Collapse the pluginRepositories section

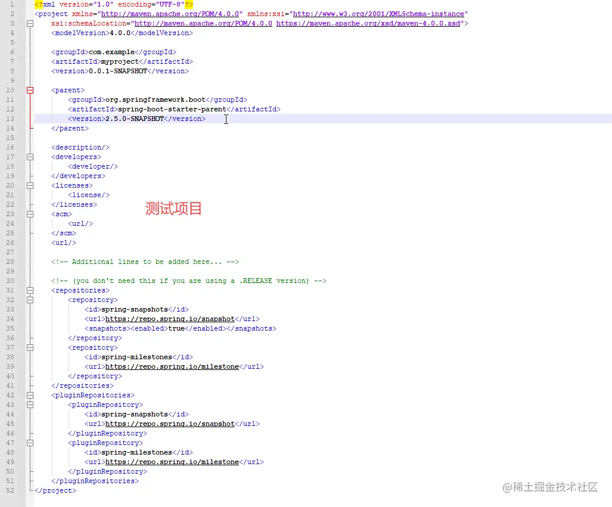(30, 395)
